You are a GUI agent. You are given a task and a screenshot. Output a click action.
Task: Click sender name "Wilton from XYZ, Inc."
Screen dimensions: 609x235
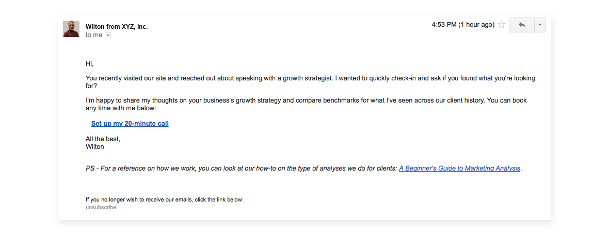pos(117,26)
